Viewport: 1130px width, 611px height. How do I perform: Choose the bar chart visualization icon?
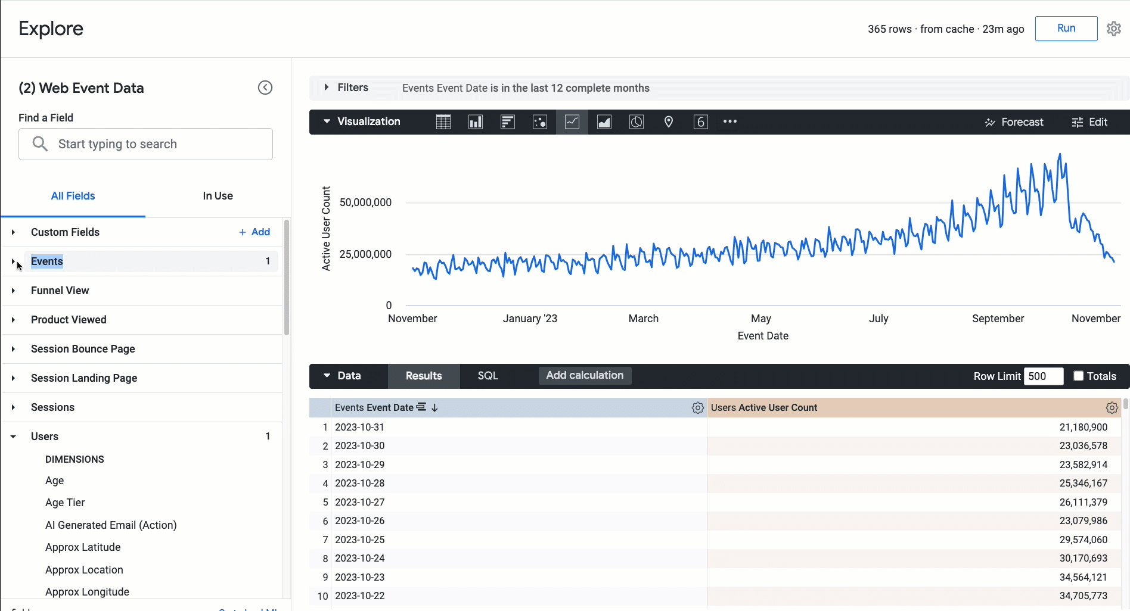coord(507,122)
